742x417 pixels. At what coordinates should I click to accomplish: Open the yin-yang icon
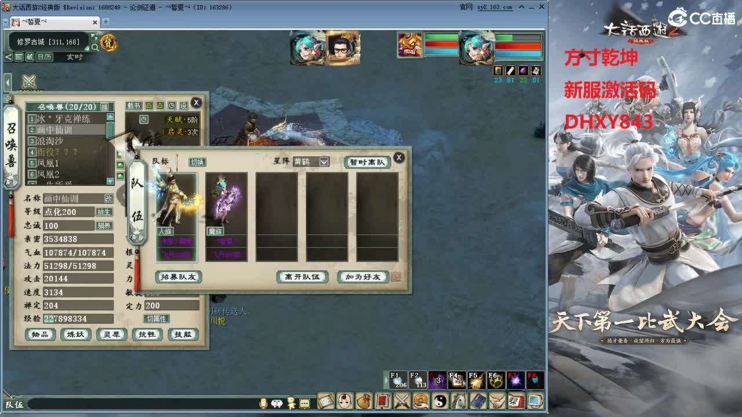[x=441, y=400]
